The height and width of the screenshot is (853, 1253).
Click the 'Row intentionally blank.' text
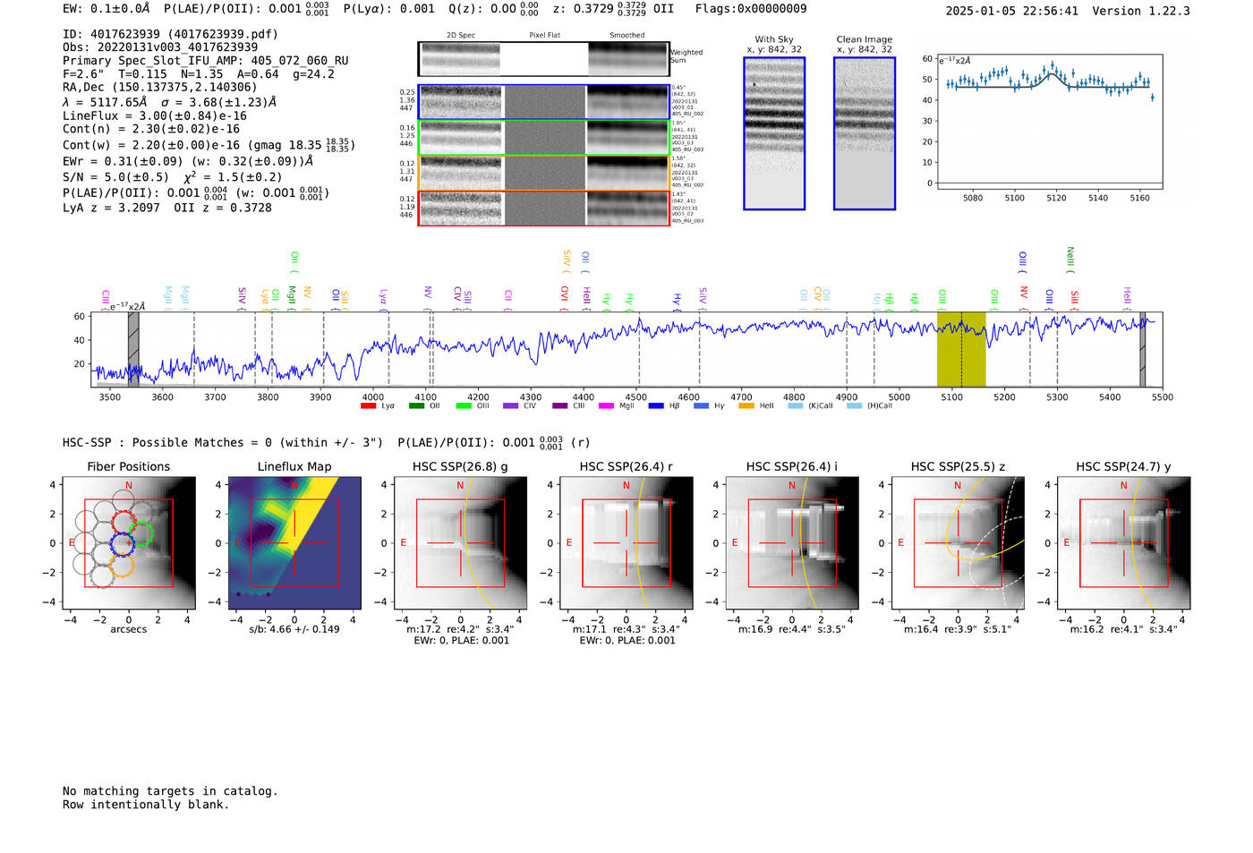[x=146, y=805]
